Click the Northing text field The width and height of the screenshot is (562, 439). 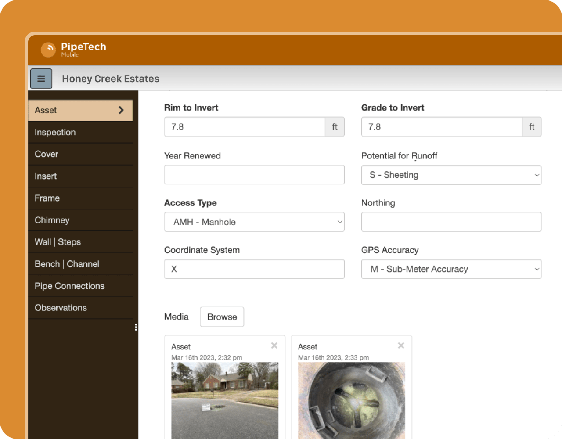pyautogui.click(x=451, y=222)
